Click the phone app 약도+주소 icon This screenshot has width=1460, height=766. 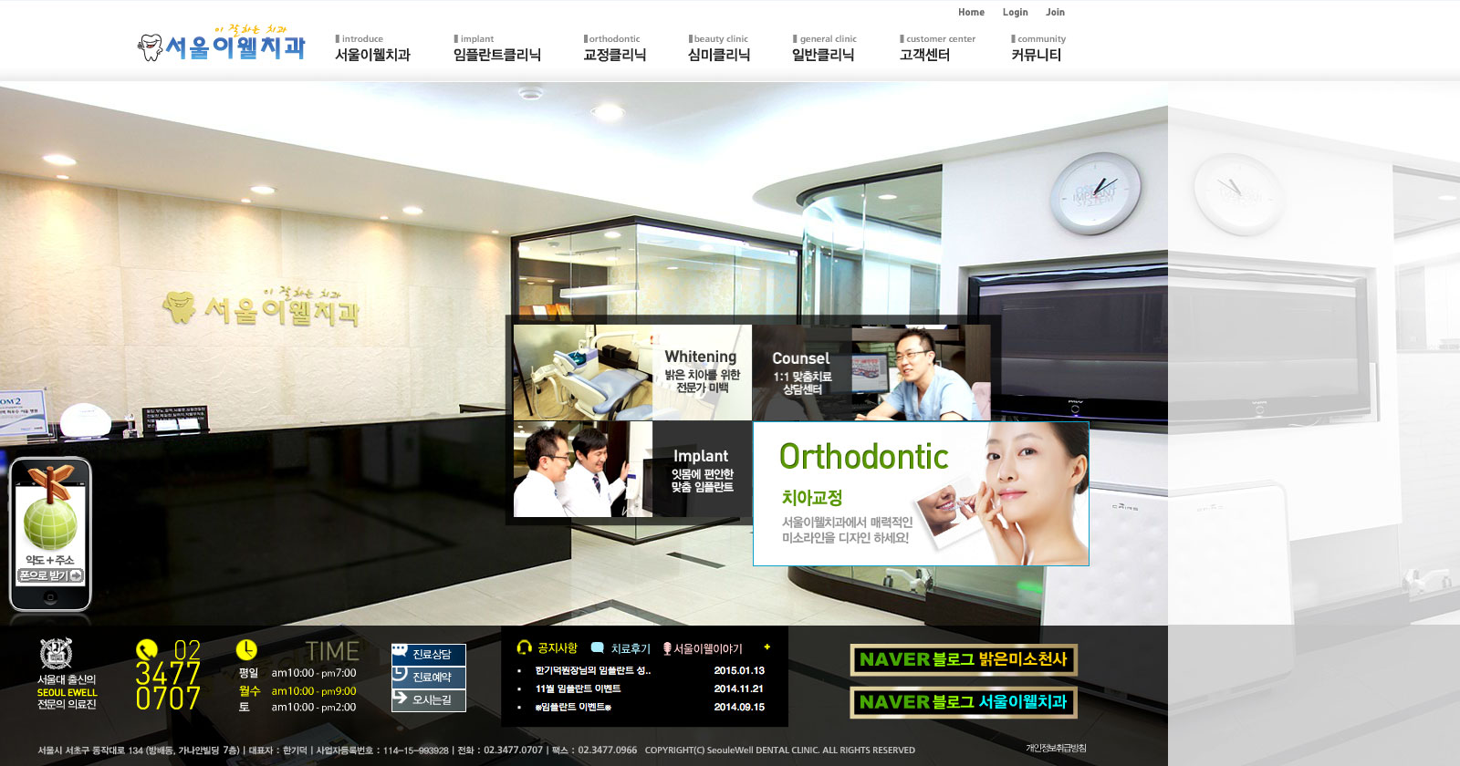click(x=50, y=533)
